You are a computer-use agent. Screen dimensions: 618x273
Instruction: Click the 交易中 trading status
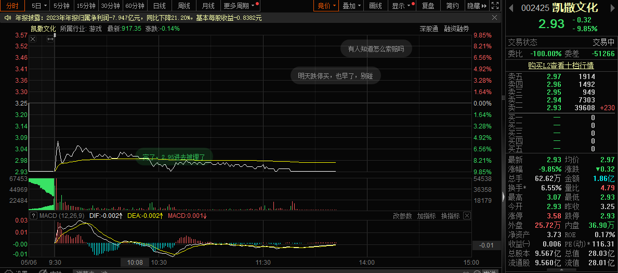[x=604, y=42]
